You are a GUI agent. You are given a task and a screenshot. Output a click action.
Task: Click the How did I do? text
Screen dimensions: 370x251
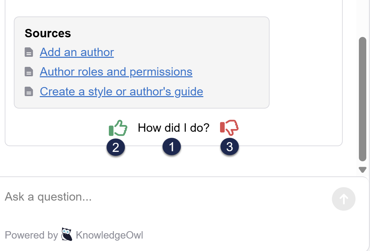174,128
